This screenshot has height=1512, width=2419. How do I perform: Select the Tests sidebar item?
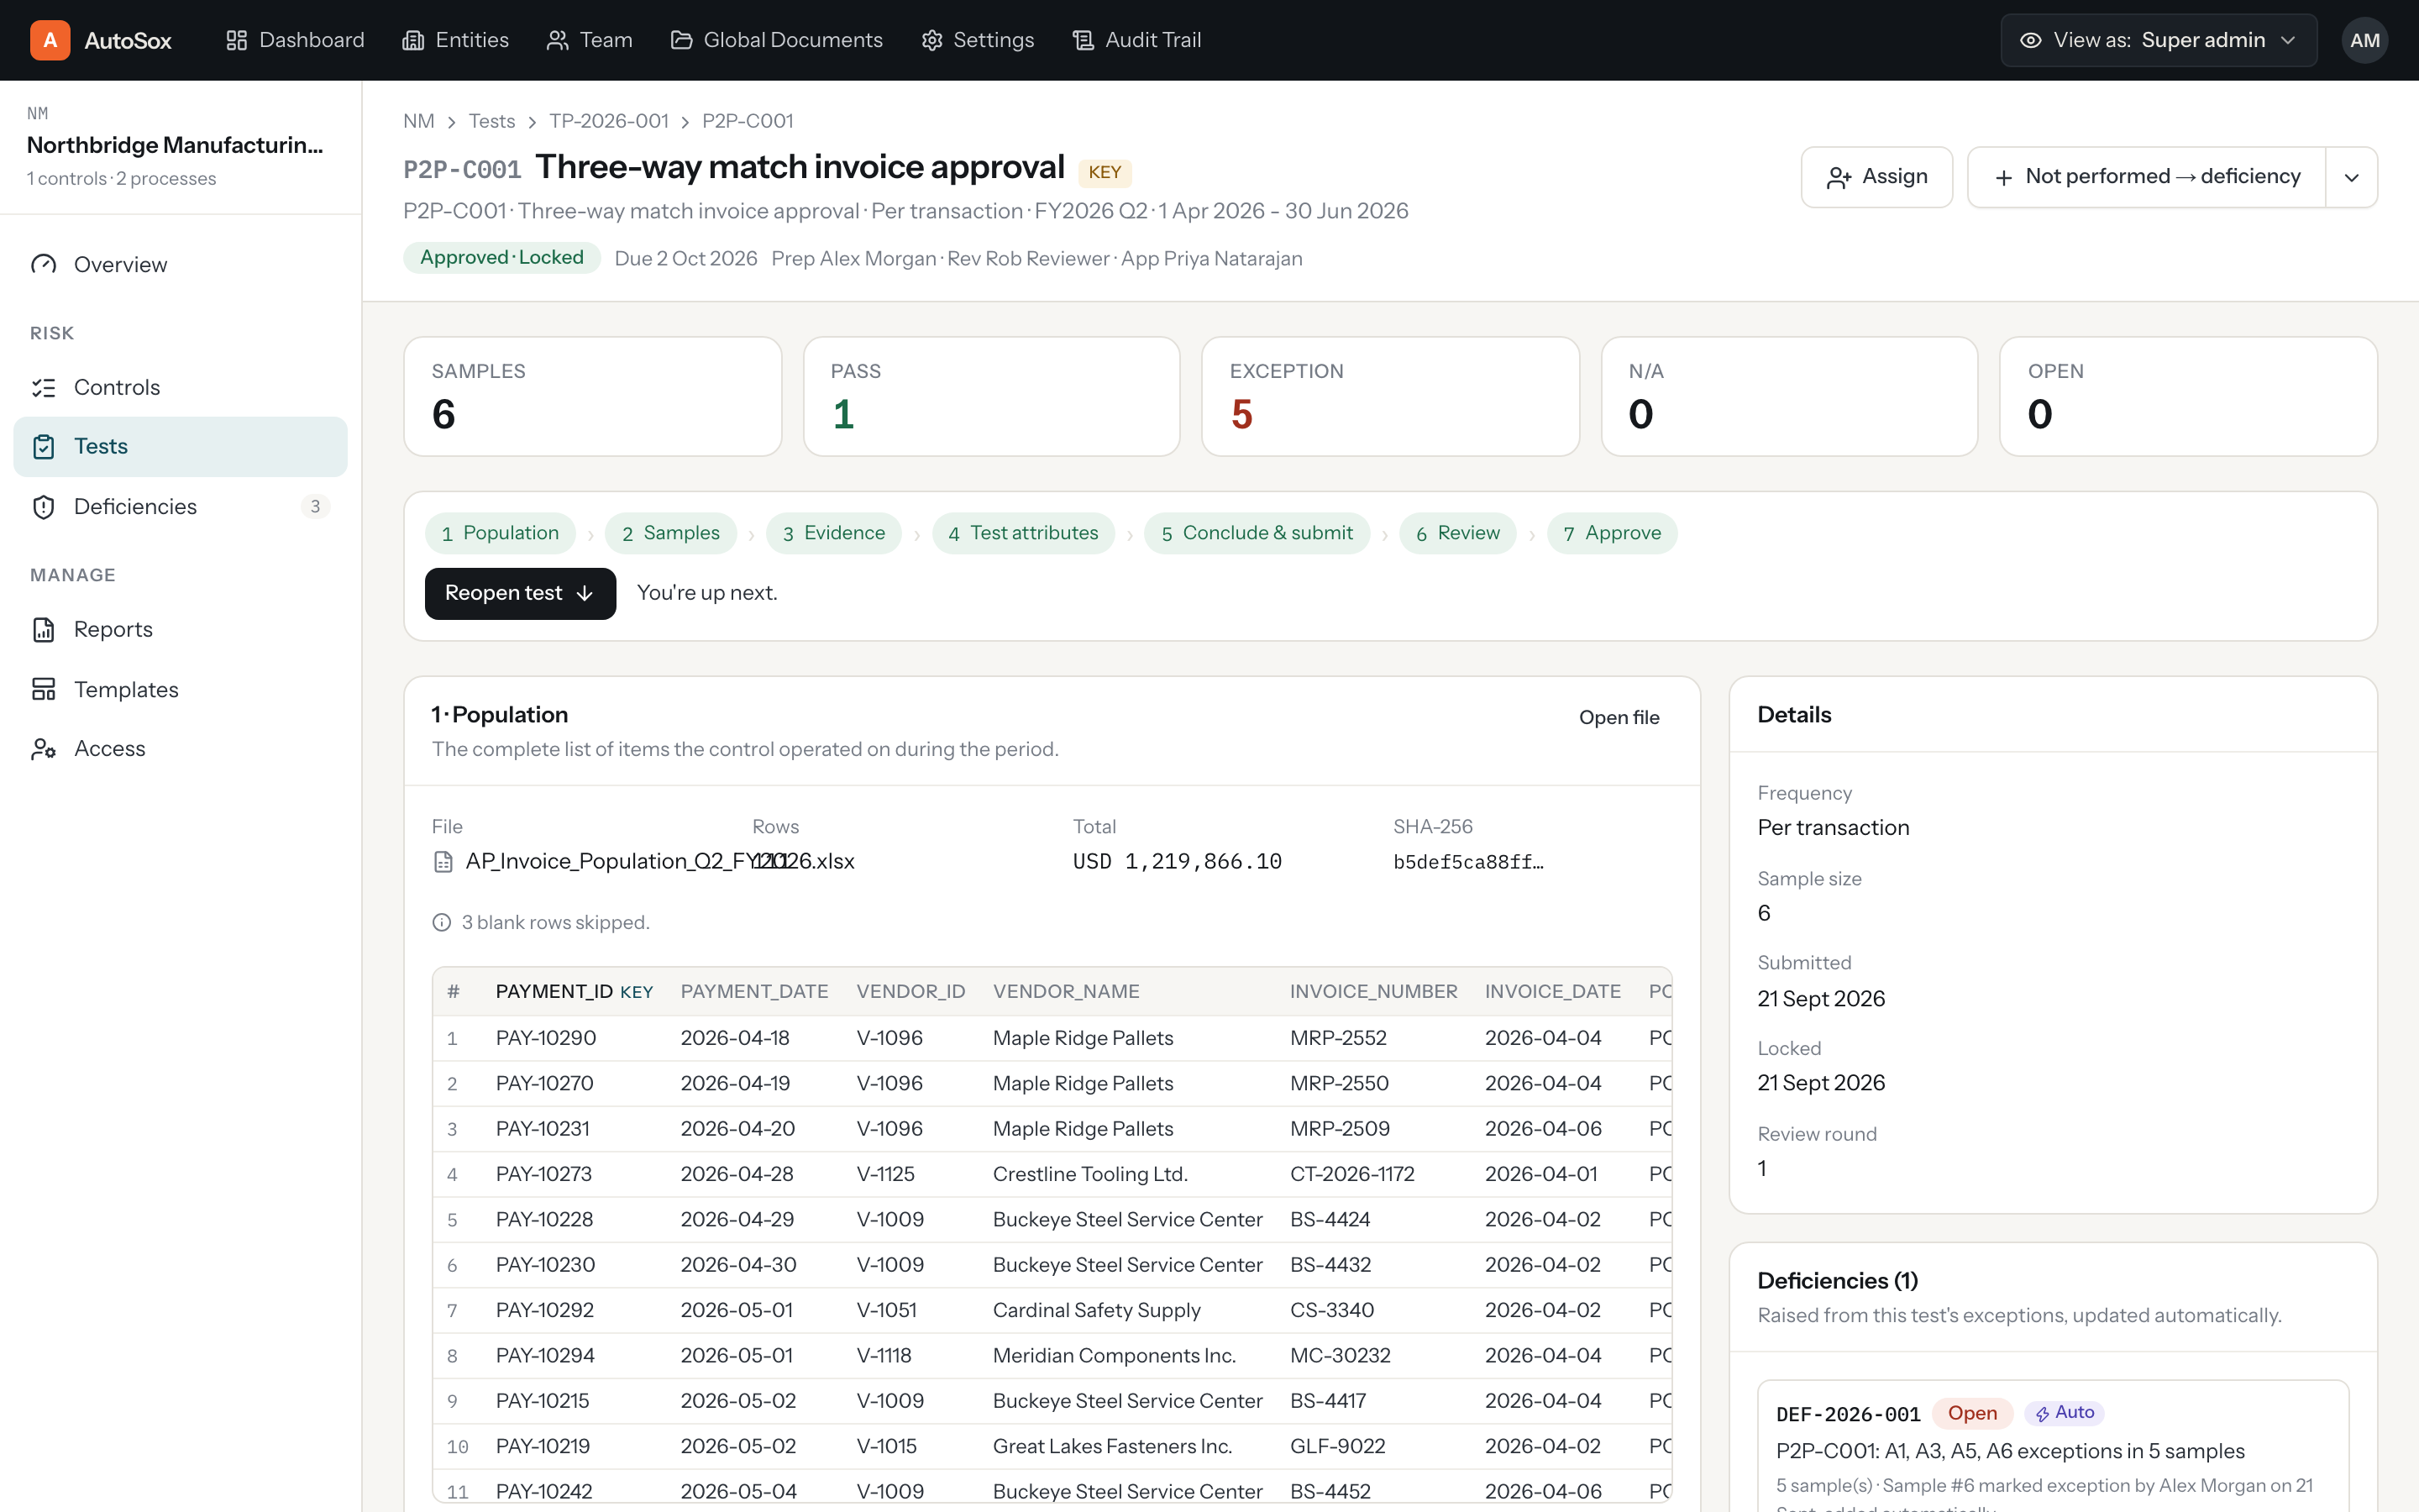(x=180, y=446)
